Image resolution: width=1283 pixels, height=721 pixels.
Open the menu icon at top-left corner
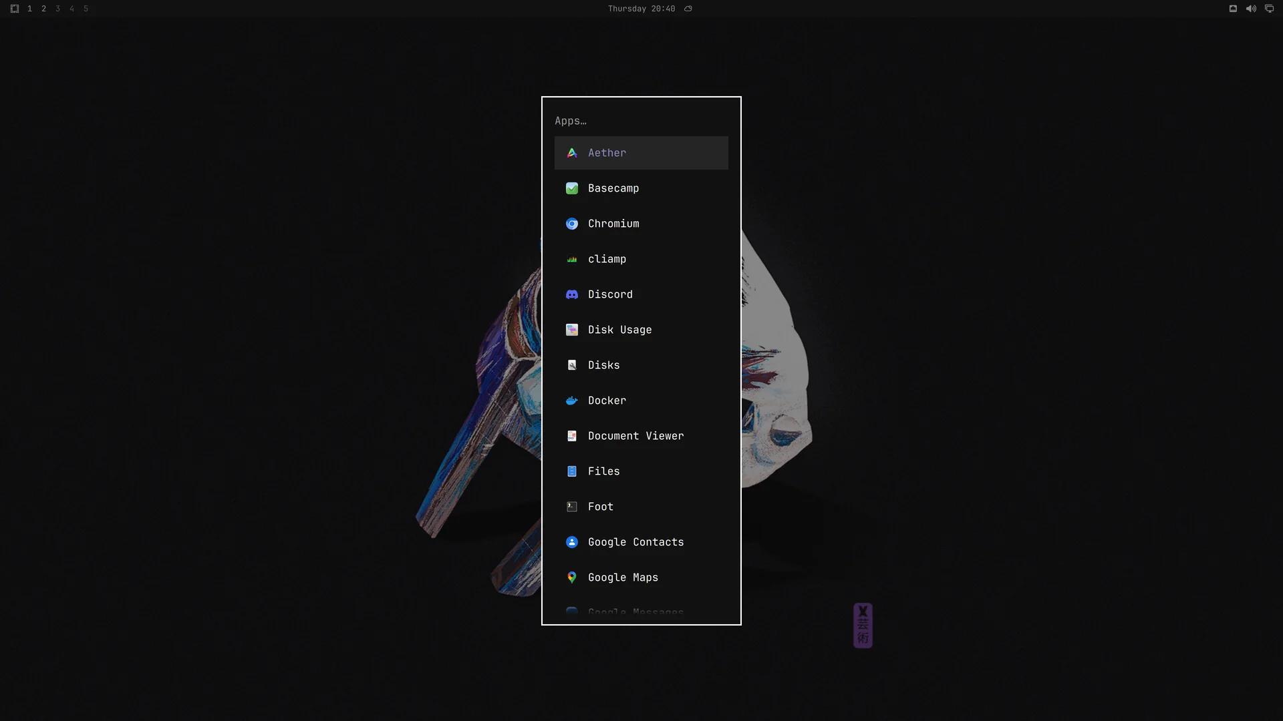point(15,9)
